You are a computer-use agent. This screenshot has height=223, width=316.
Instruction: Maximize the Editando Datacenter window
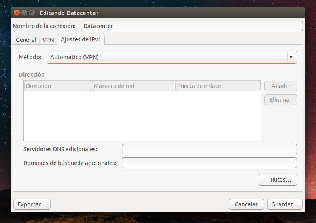tap(32, 13)
